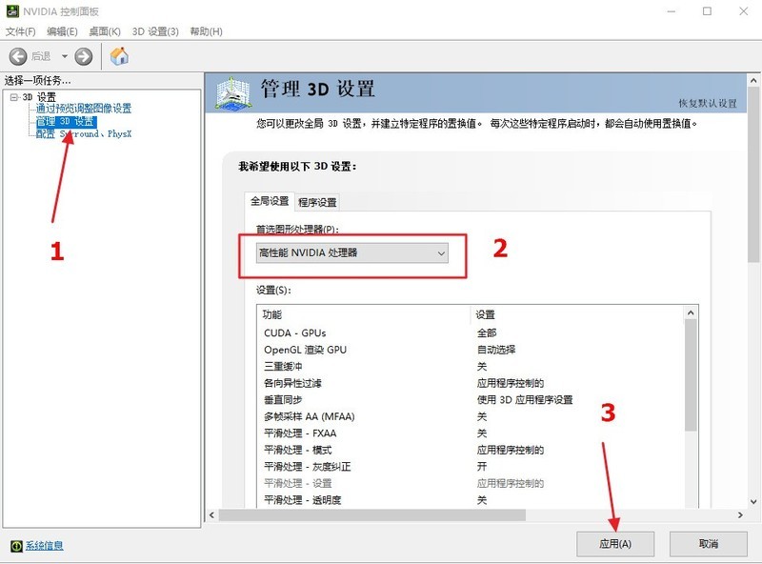This screenshot has width=762, height=564.
Task: Click the 取消 button
Action: 710,544
